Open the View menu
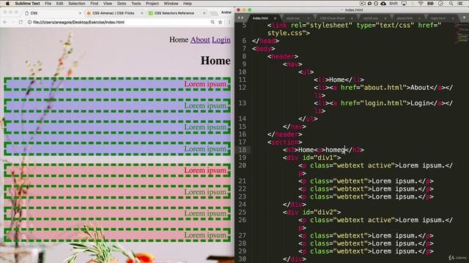The image size is (469, 263). pyautogui.click(x=108, y=4)
